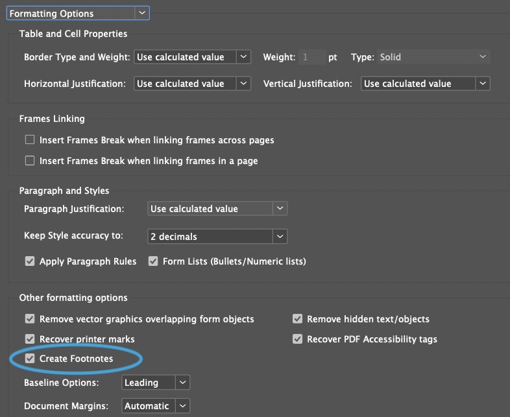The image size is (510, 417).
Task: Open the Paragraph Justification dropdown
Action: (x=217, y=209)
